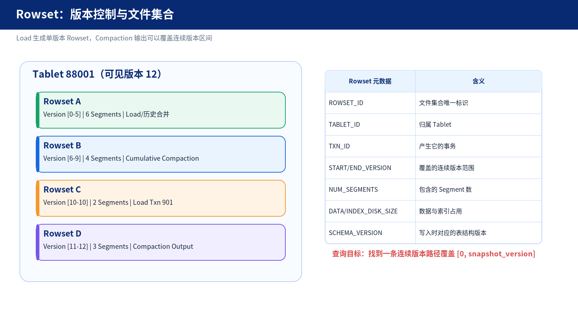Click the subtitle starting with "Load 生成单版本 Rowset"
This screenshot has width=578, height=325.
click(x=114, y=38)
